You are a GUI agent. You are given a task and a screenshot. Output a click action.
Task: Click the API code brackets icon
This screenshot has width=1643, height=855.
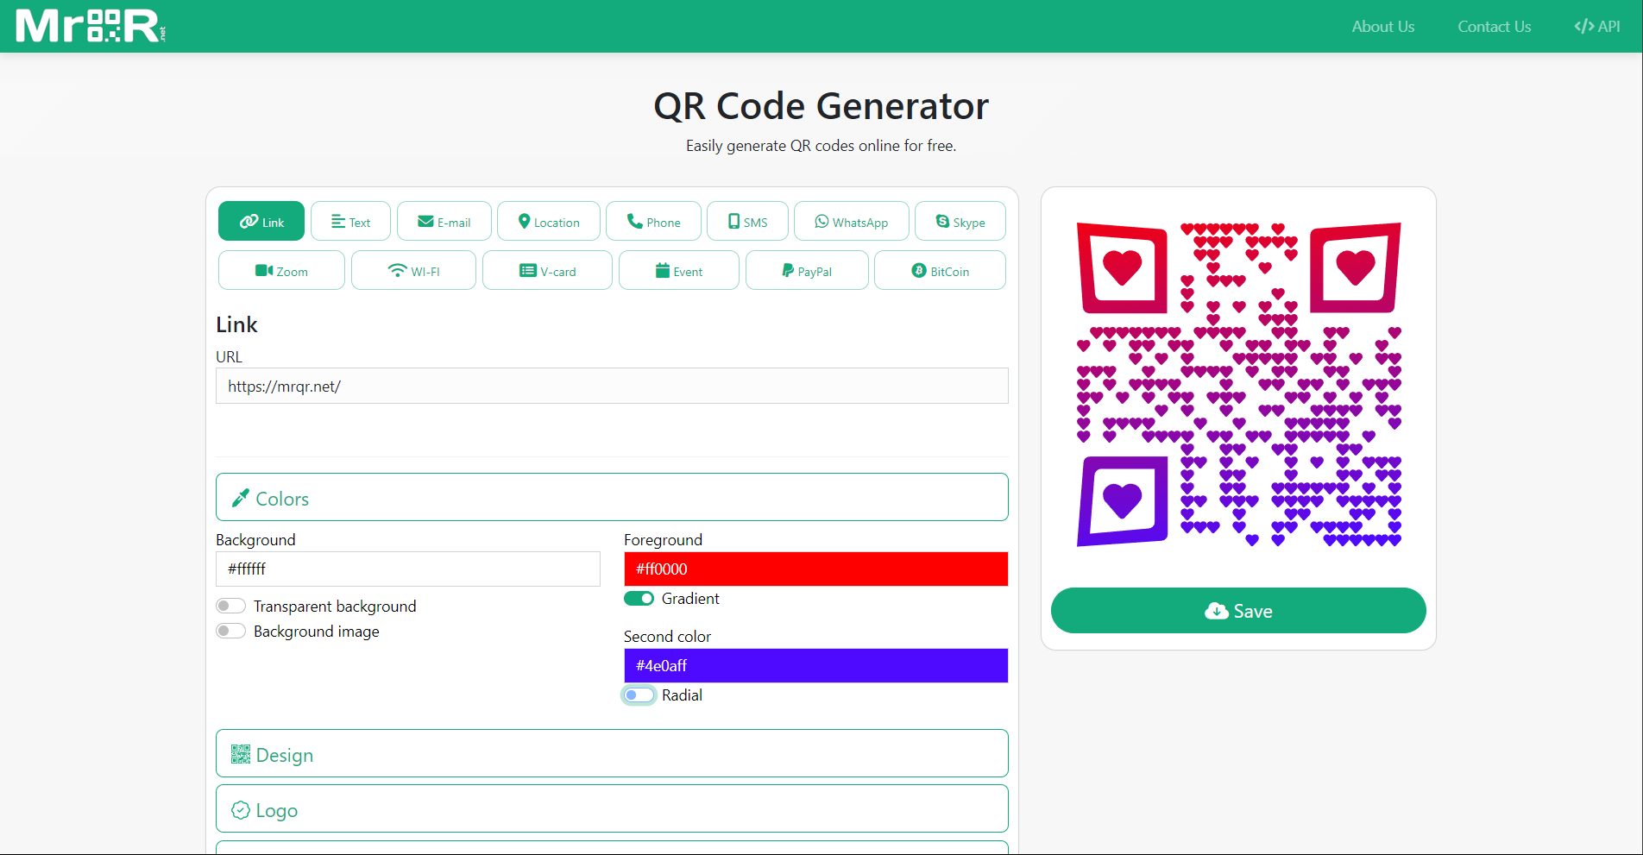click(1583, 26)
